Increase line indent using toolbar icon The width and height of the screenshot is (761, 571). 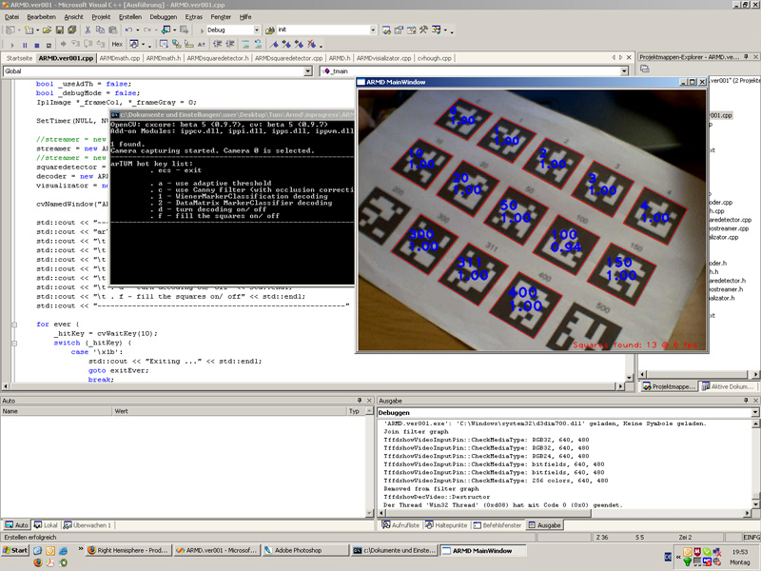point(230,44)
